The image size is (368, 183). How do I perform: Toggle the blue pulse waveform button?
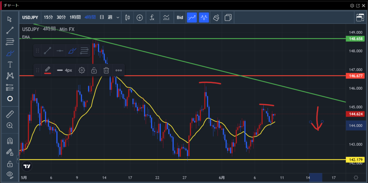pyautogui.click(x=204, y=18)
